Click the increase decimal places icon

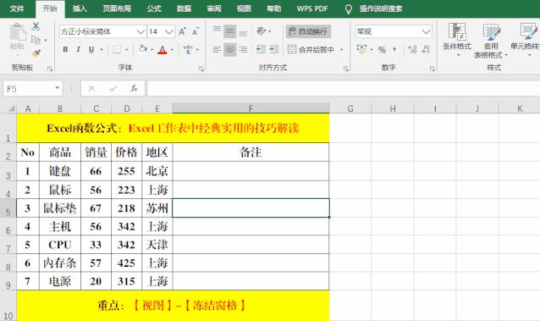pos(412,50)
